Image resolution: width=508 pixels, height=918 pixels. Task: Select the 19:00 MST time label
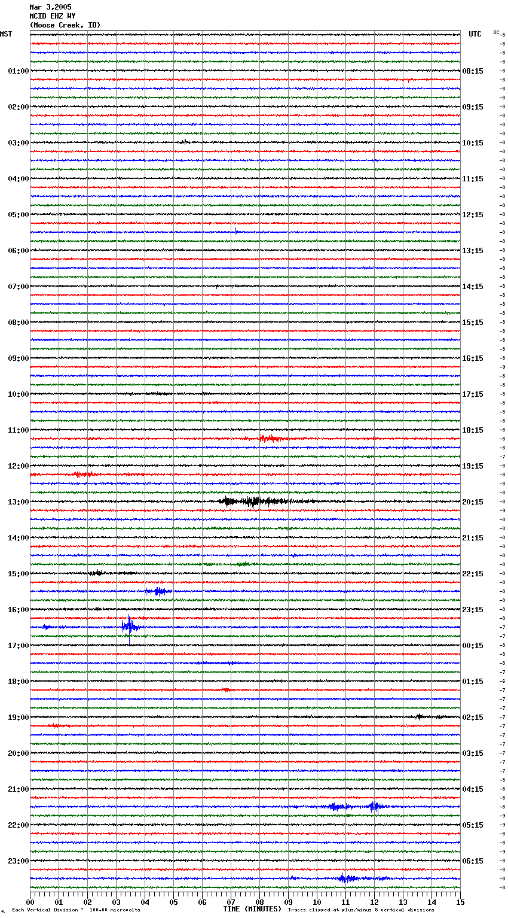point(19,718)
